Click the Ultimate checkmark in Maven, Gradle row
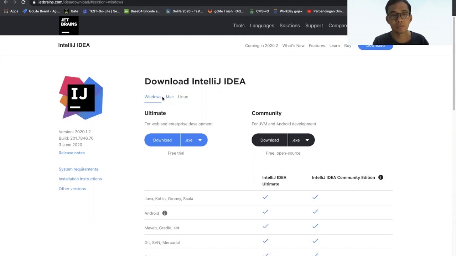This screenshot has width=456, height=256. pos(265,226)
